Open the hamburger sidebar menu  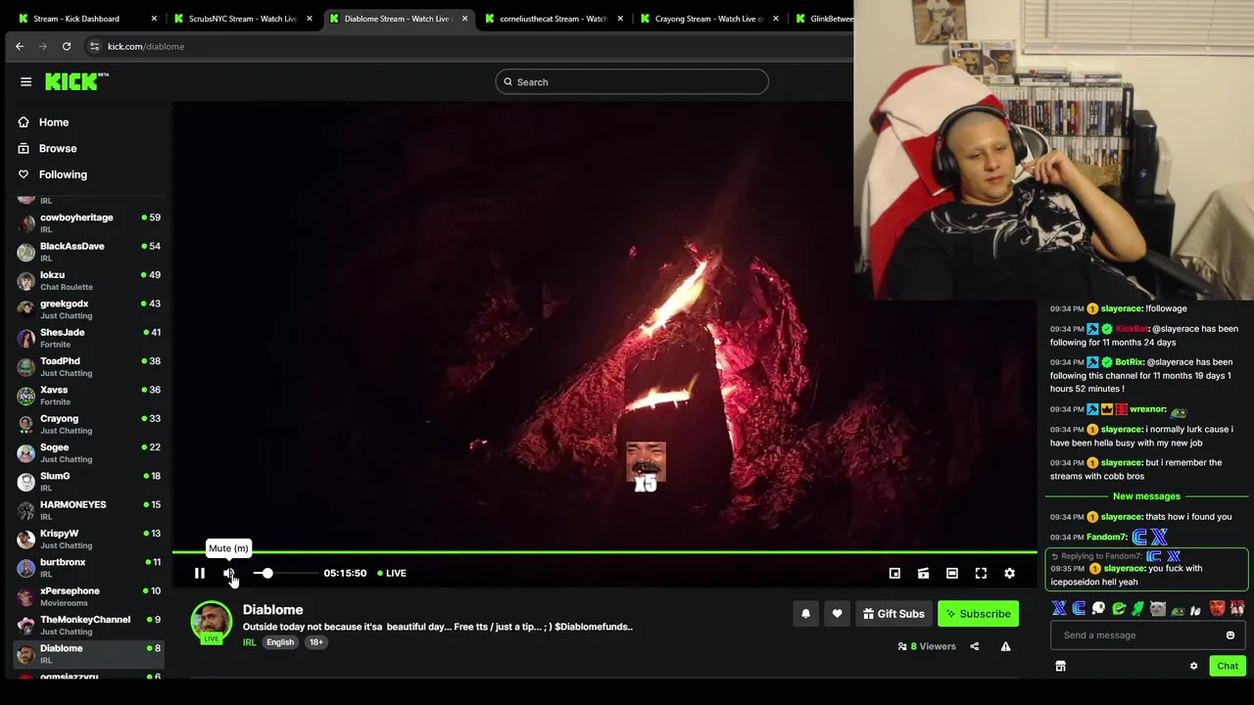26,82
